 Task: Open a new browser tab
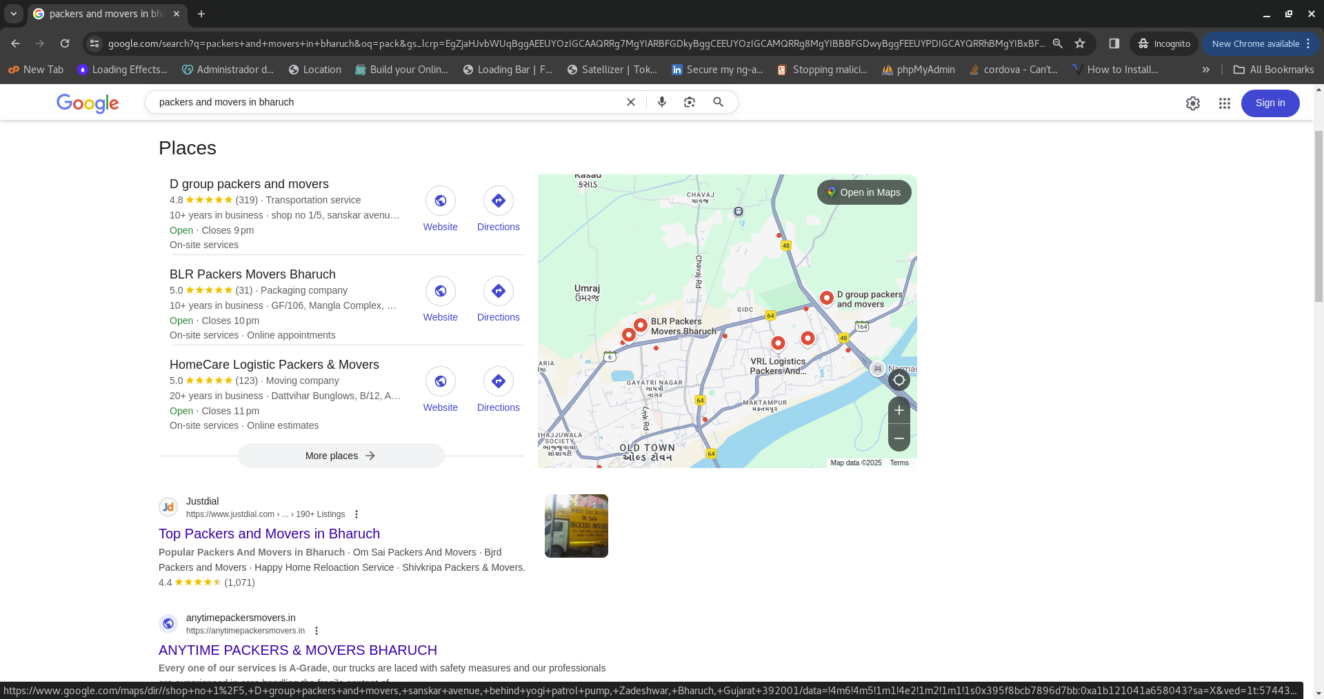[x=201, y=14]
